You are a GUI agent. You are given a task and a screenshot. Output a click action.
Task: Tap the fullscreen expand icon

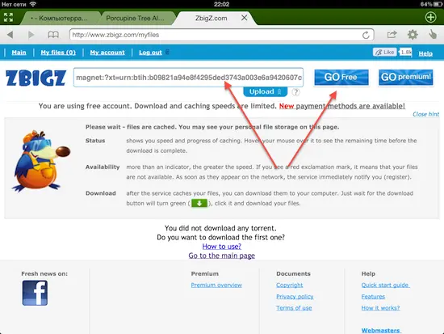point(9,17)
